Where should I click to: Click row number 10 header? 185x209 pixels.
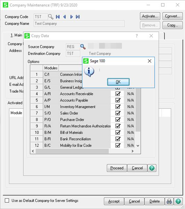(x=37, y=132)
